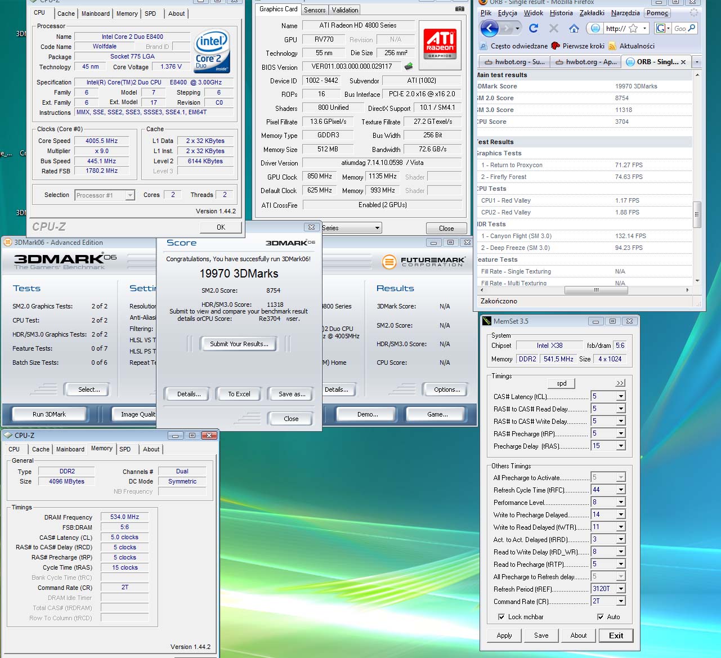The height and width of the screenshot is (658, 721).
Task: Click the CPU-Z Memory window title icon
Action: (8, 435)
